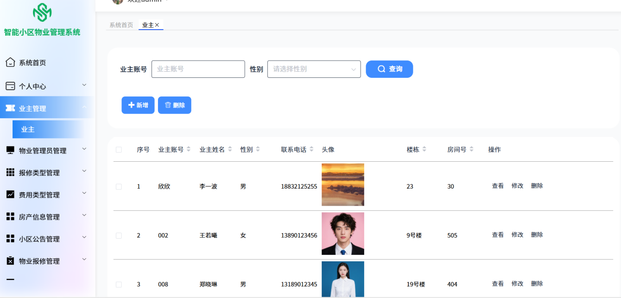Click the 19号楼 building cell
The image size is (621, 298).
click(x=416, y=284)
